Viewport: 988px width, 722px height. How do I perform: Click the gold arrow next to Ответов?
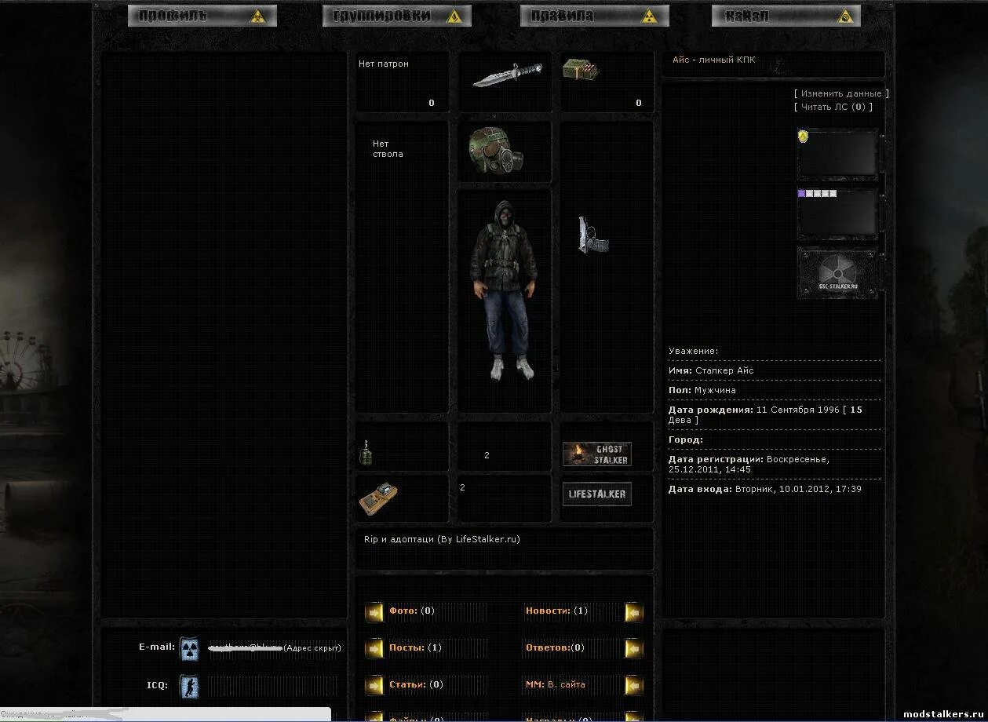pos(634,648)
